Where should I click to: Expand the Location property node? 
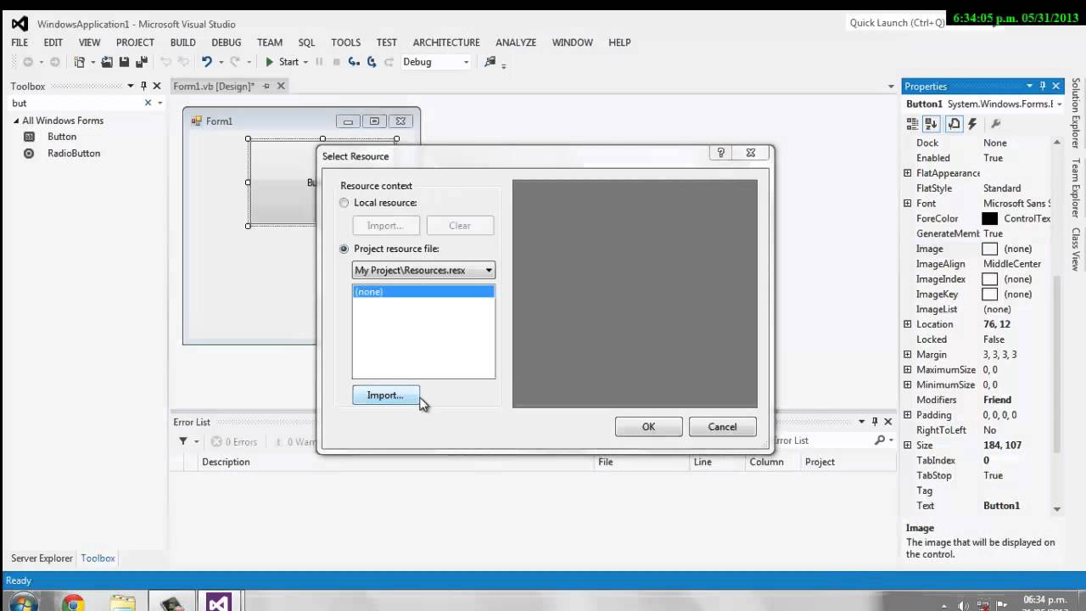pyautogui.click(x=908, y=324)
